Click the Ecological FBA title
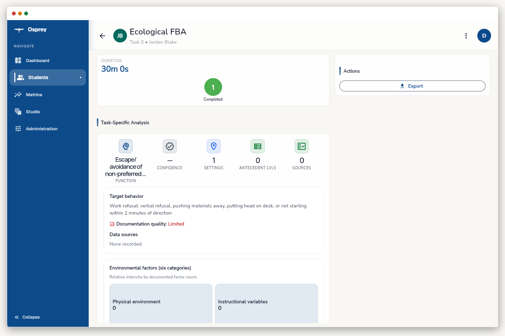 [x=158, y=32]
